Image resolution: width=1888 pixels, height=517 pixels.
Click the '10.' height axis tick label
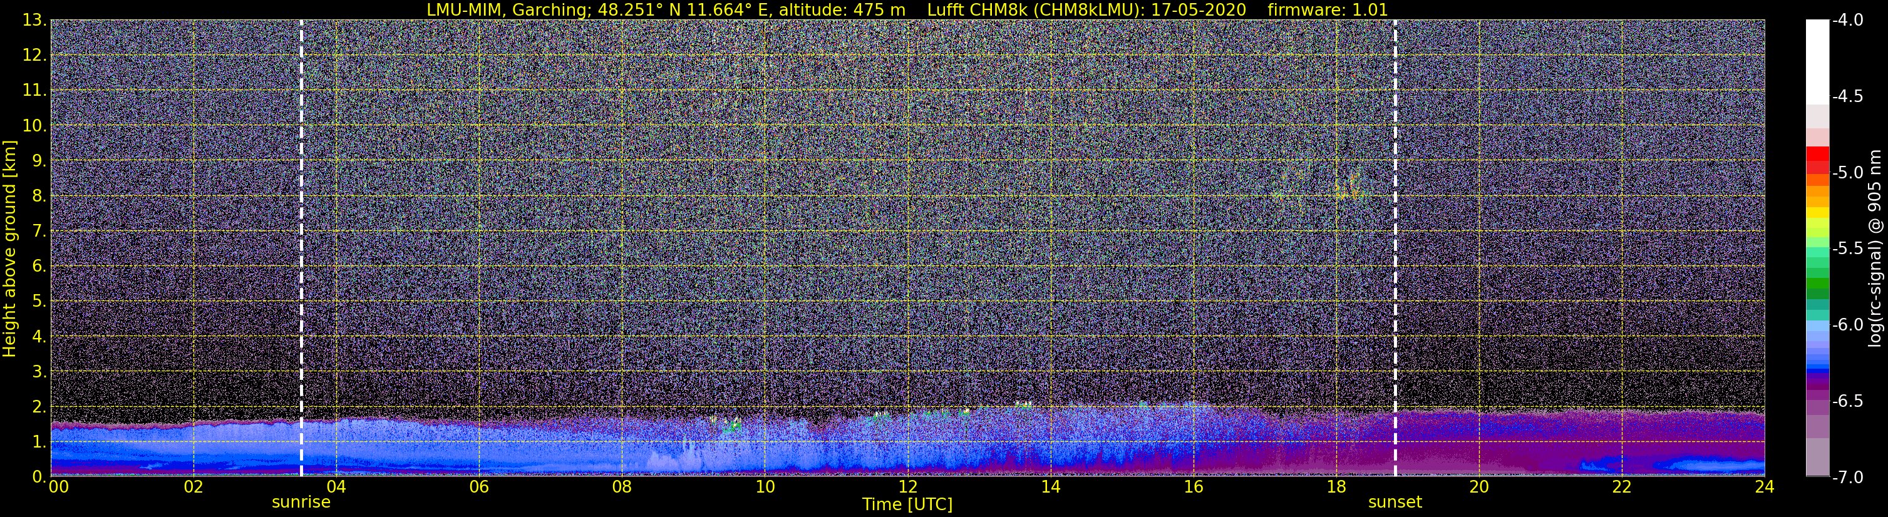34,126
